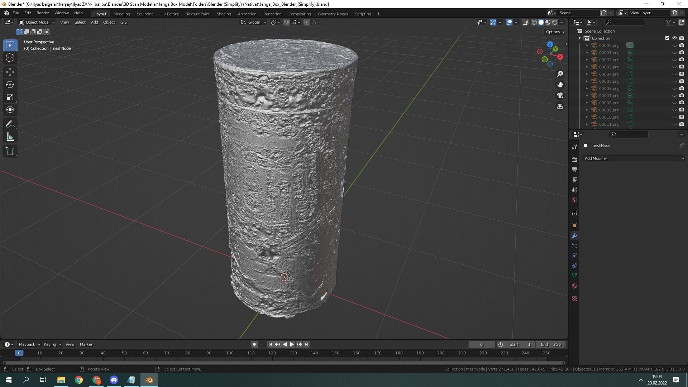Open the Physics properties tab
The height and width of the screenshot is (387, 688).
pos(574,256)
